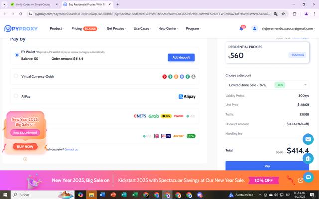
Task: Click the 10% OFF banner badge
Action: click(x=264, y=180)
